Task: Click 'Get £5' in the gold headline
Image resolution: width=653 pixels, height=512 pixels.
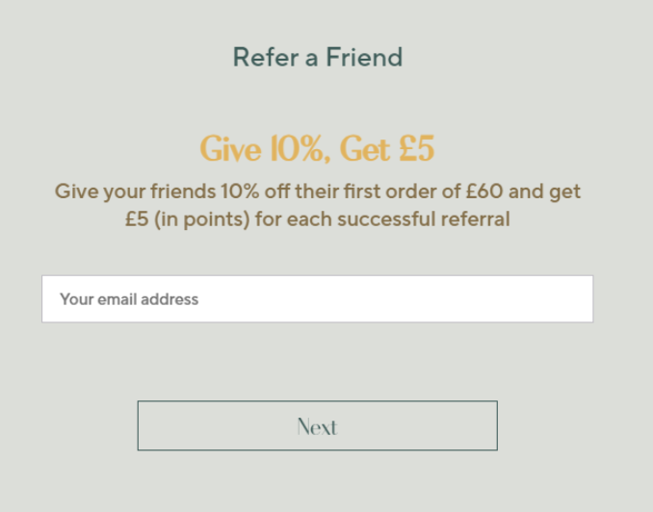Action: 387,148
